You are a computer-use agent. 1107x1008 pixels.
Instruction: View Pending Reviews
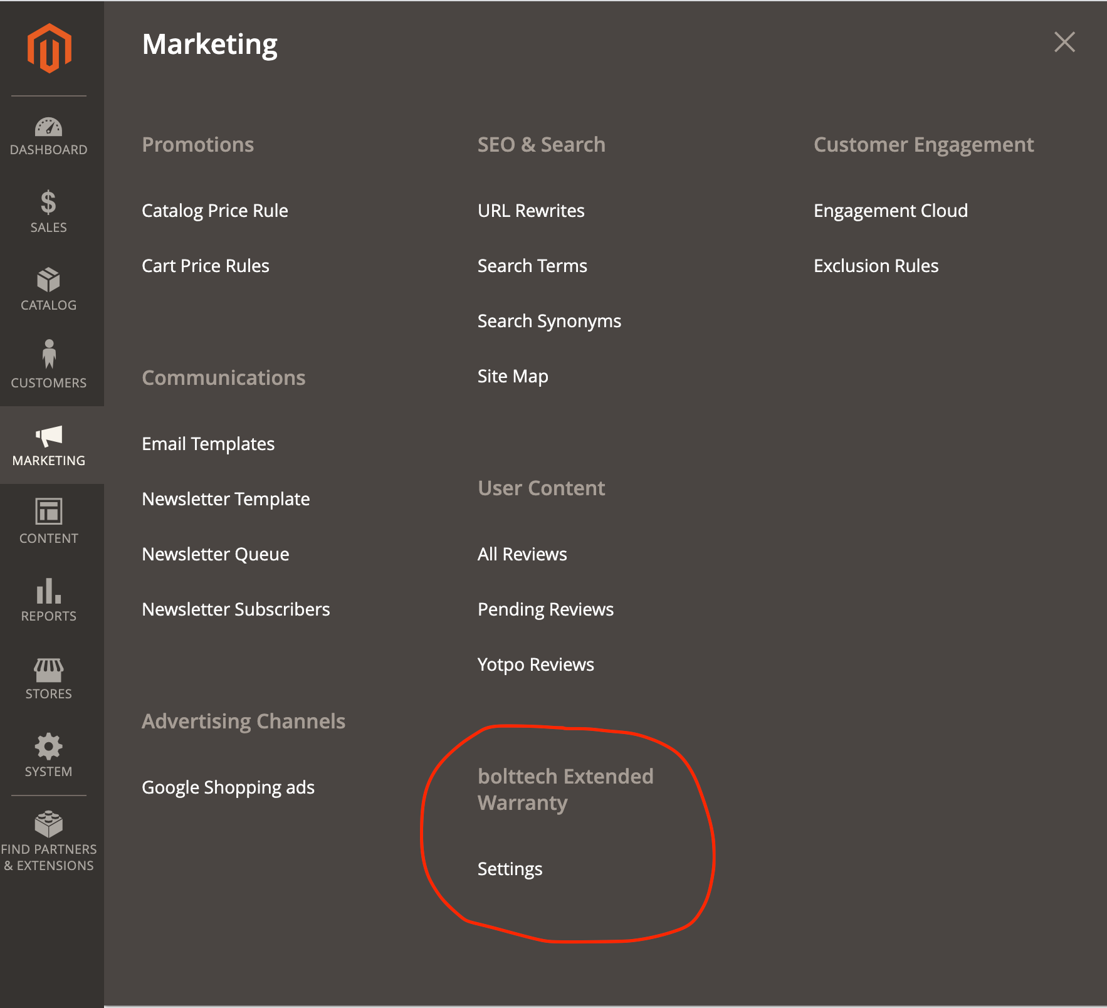click(545, 609)
